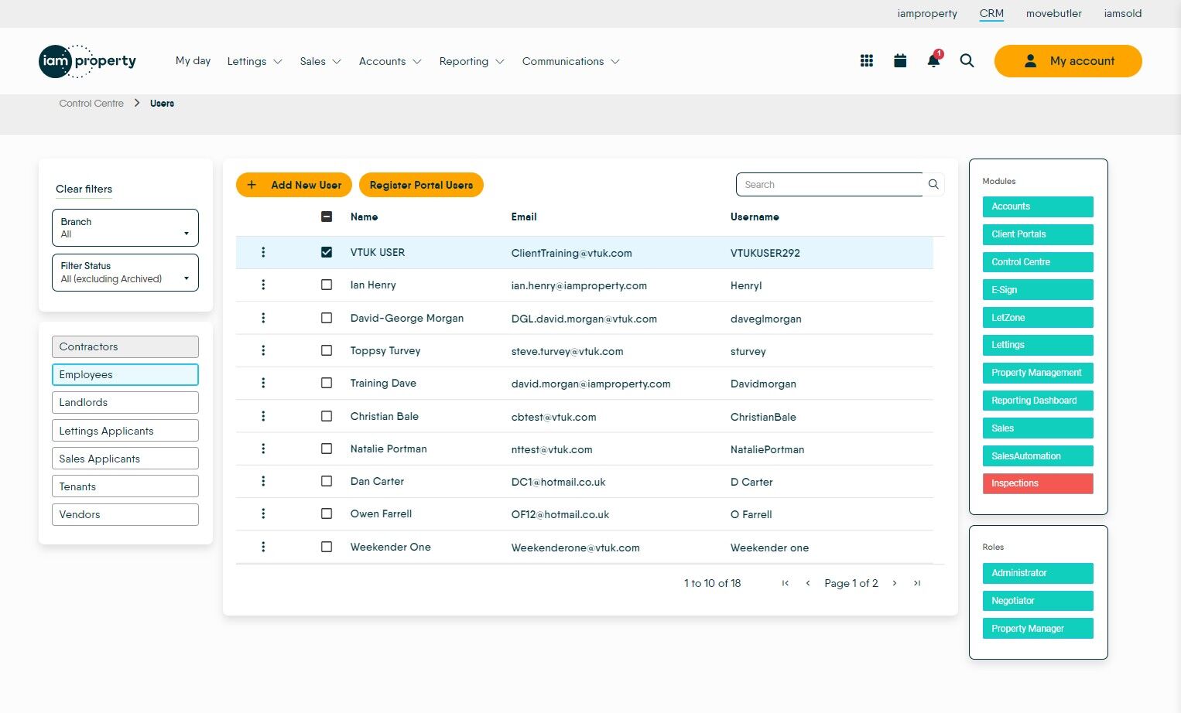Click the user table search magnifier button
The image size is (1181, 713).
[x=933, y=184]
